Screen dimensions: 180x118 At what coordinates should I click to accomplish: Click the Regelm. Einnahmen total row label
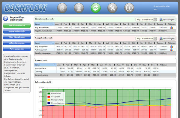43,31
